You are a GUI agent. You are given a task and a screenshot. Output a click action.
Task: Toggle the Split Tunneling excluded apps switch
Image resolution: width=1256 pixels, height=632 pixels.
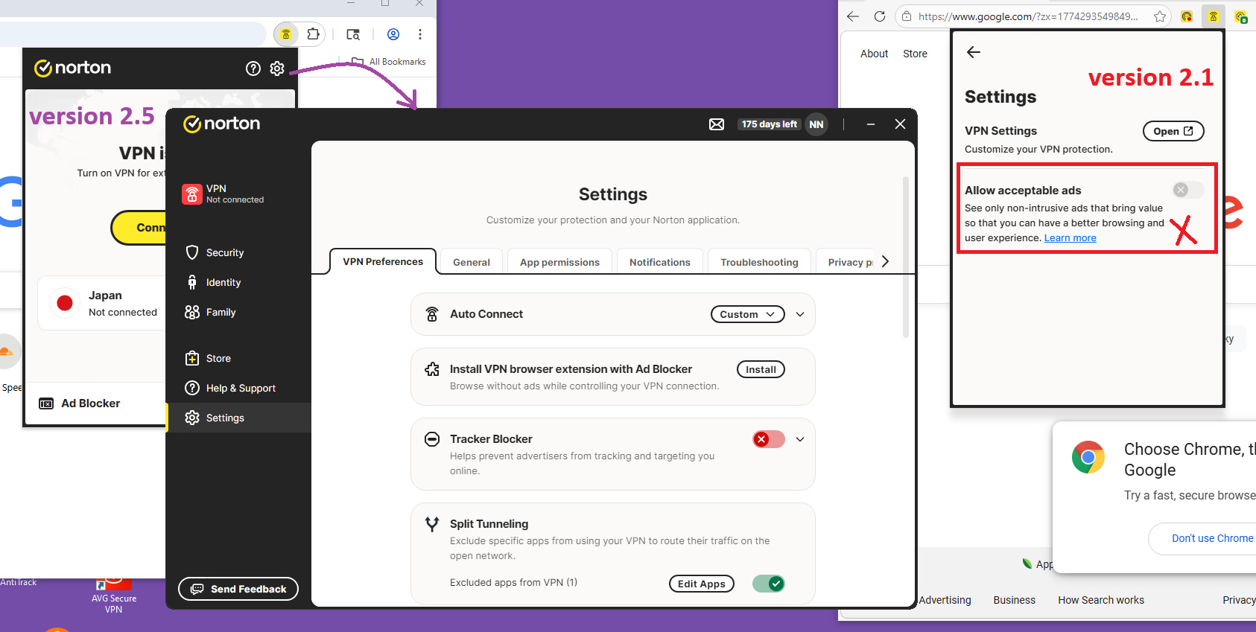769,584
